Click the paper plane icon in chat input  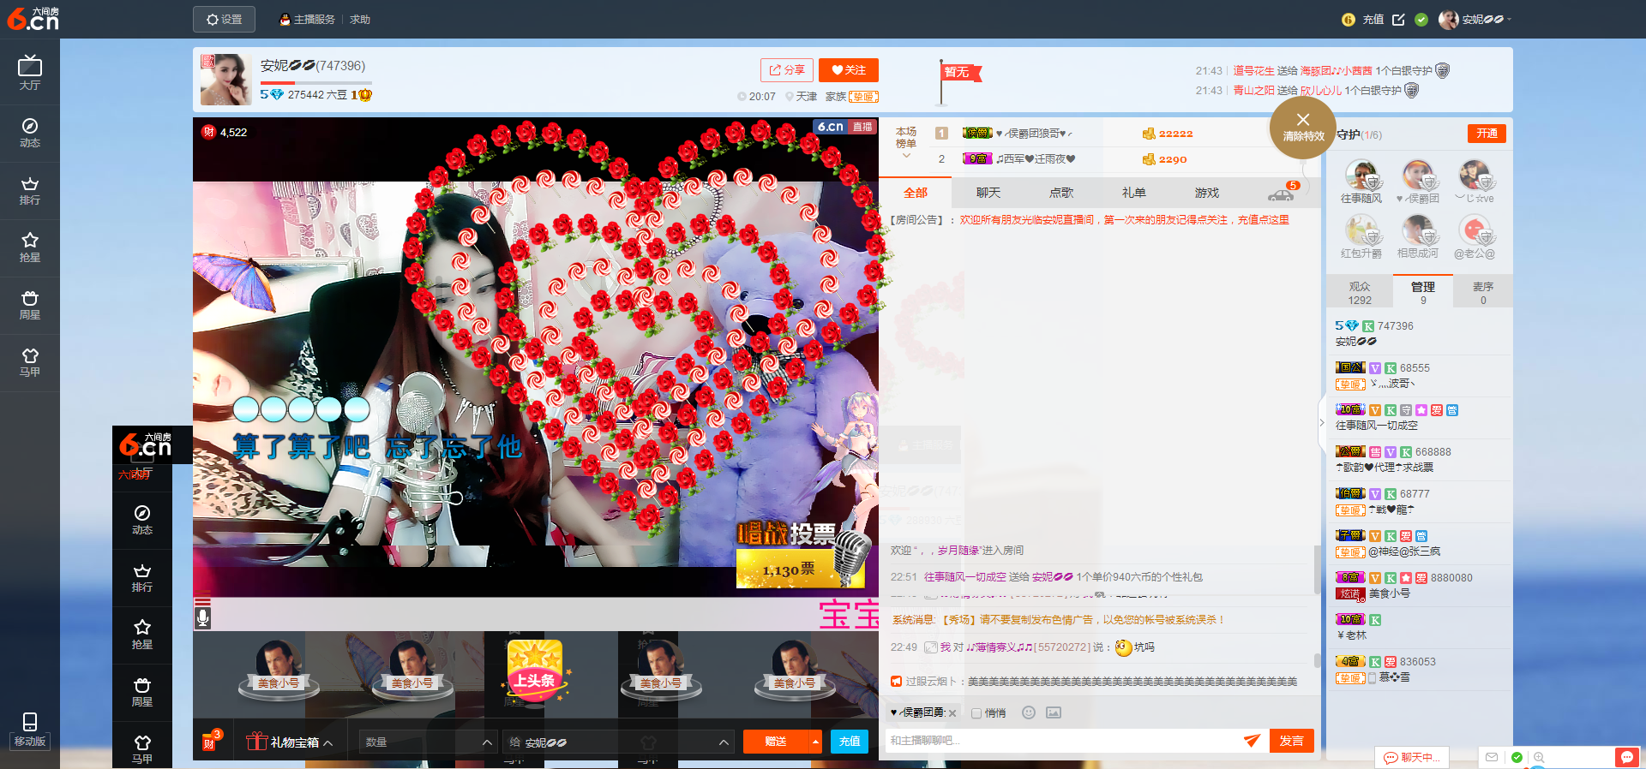coord(1252,741)
